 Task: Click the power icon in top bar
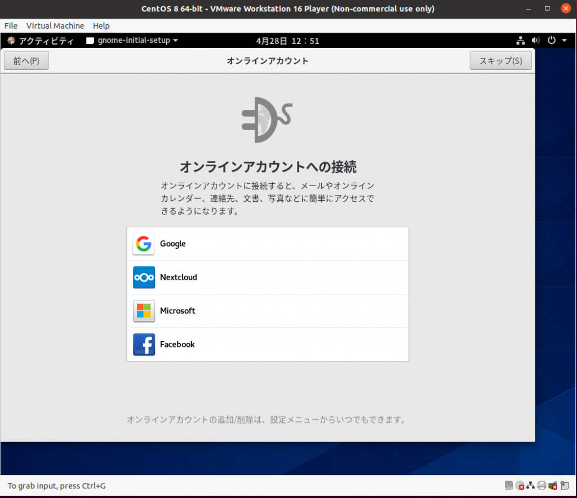pos(552,41)
